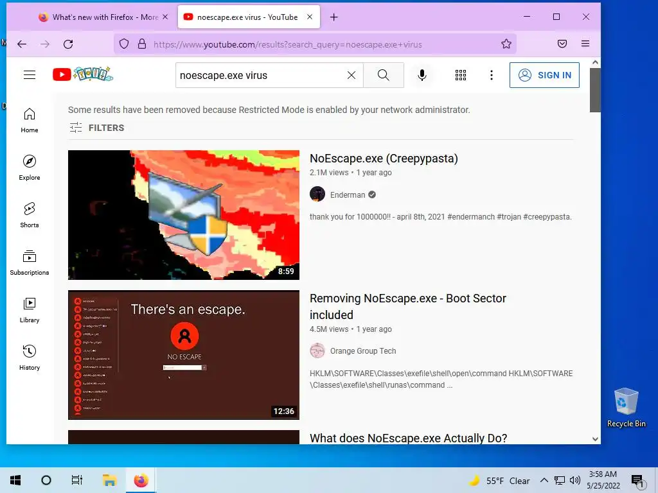Viewport: 658px width, 493px height.
Task: Click title NoEscape.exe (Creepypasta)
Action: click(x=384, y=159)
